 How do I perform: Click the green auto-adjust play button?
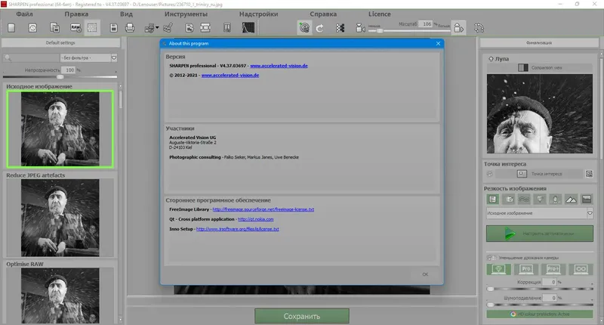coord(539,234)
